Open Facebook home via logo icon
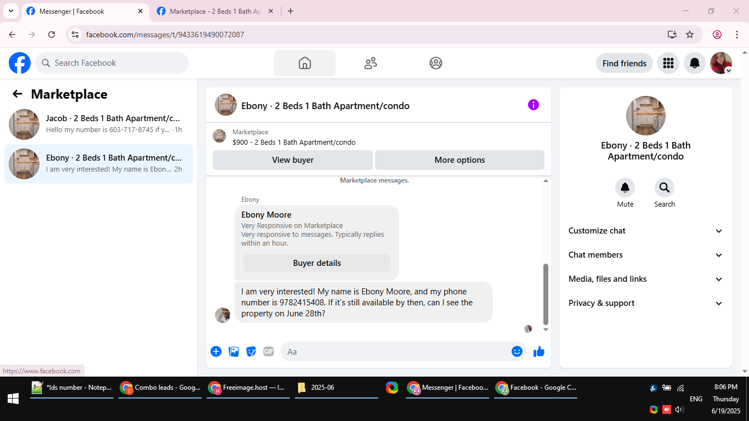 pos(20,63)
